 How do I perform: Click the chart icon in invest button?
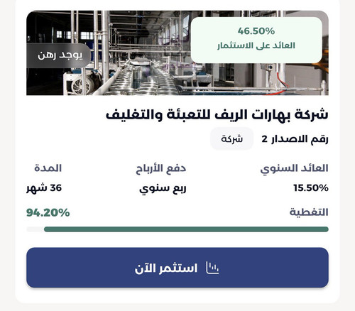pyautogui.click(x=212, y=268)
